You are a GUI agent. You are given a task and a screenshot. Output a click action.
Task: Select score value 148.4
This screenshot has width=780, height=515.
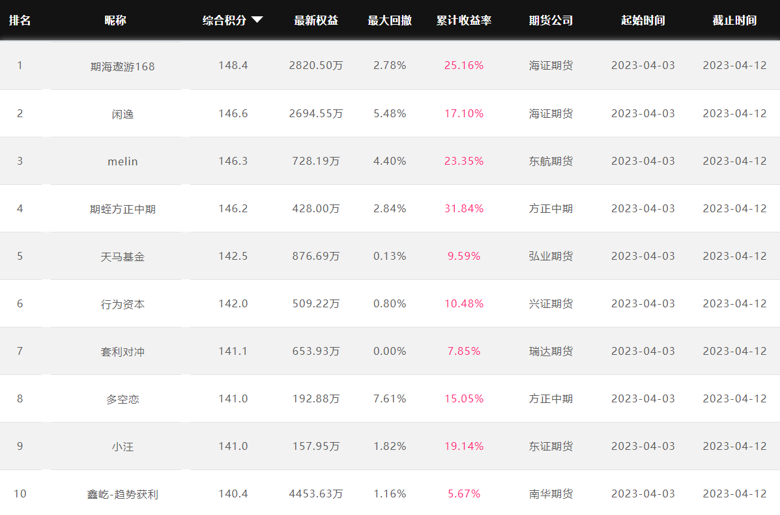coord(233,66)
